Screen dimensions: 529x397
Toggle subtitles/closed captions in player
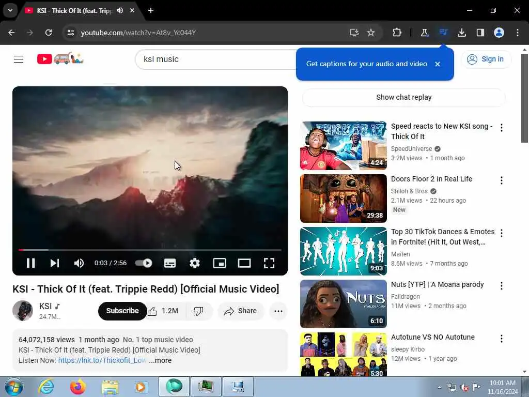click(169, 263)
